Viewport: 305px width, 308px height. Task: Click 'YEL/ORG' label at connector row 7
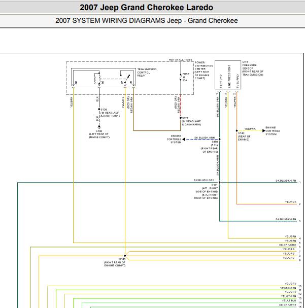(x=288, y=249)
